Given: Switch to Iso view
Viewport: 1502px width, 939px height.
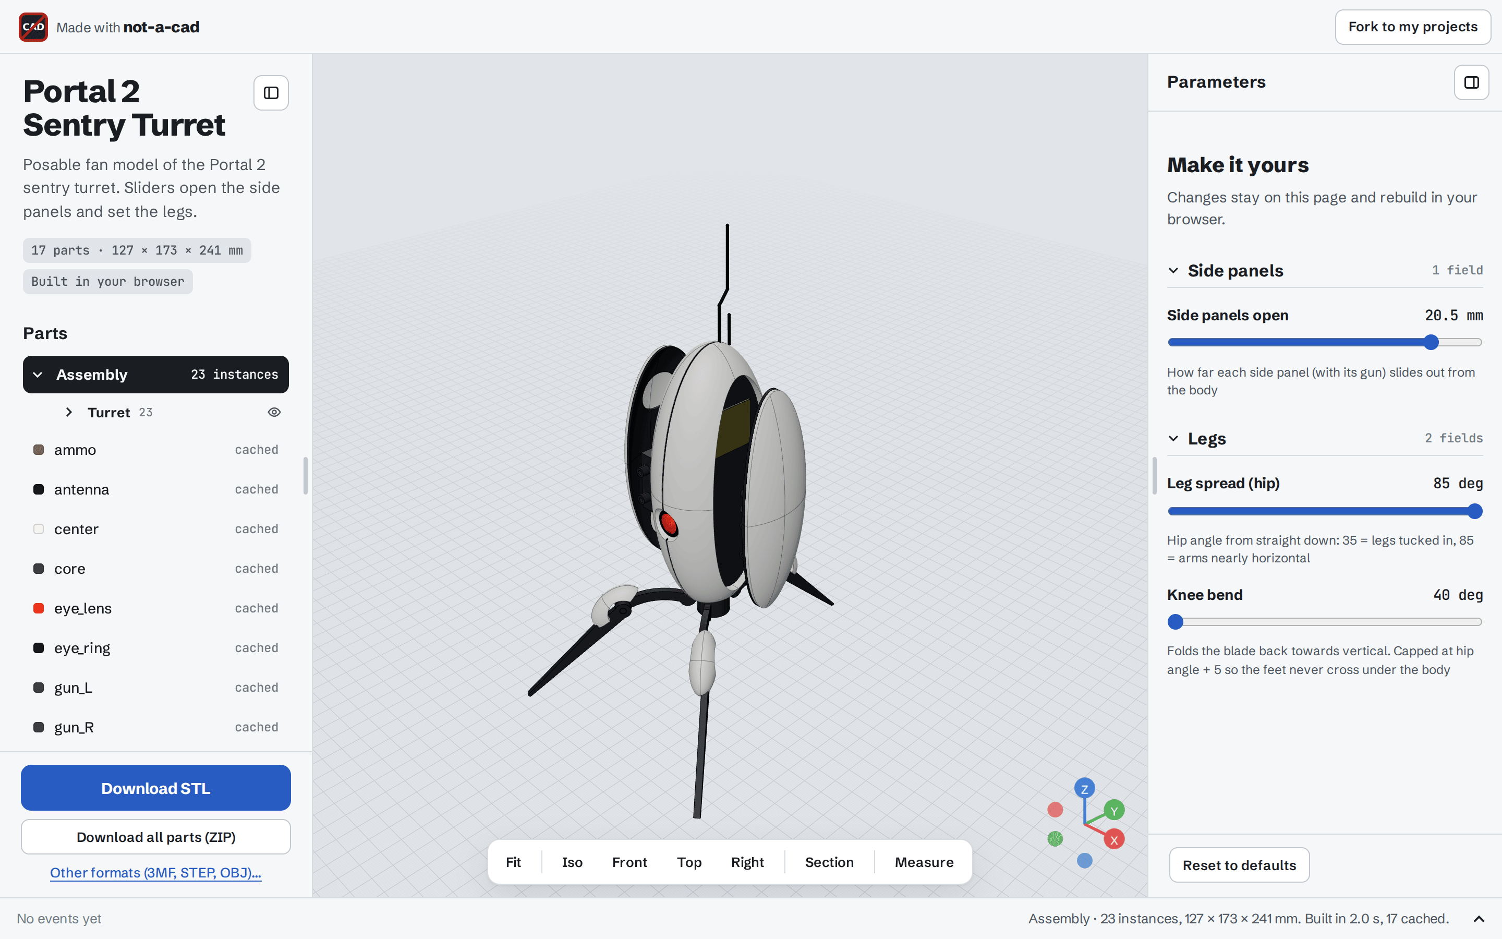Looking at the screenshot, I should click(x=572, y=862).
